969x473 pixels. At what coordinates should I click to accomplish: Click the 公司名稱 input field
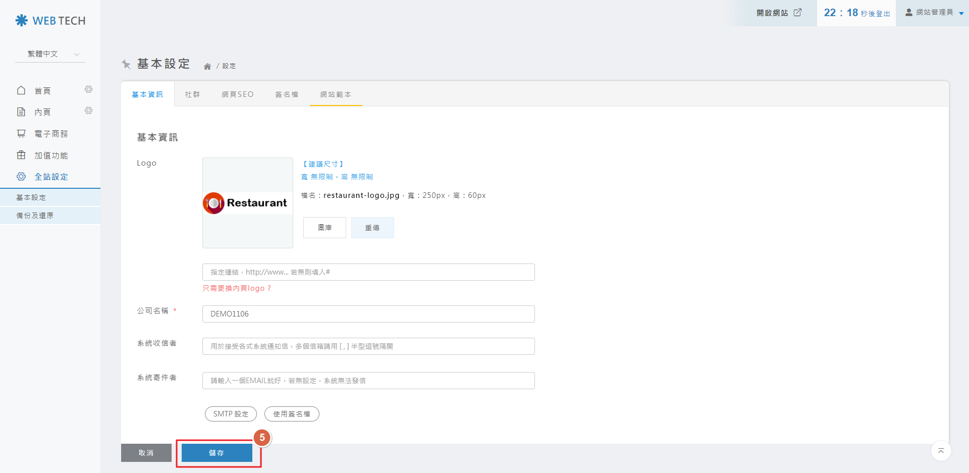click(368, 314)
